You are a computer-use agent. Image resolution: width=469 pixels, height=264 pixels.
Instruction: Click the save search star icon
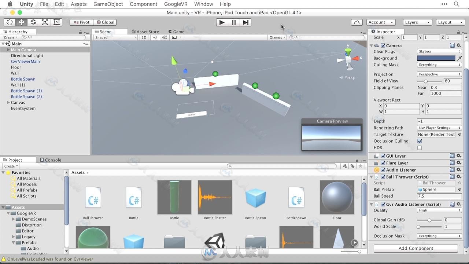pyautogui.click(x=361, y=166)
